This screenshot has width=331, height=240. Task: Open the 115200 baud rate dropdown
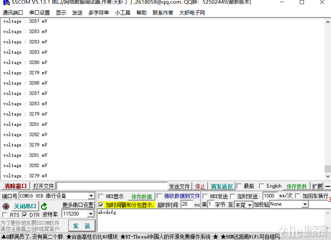[91, 214]
